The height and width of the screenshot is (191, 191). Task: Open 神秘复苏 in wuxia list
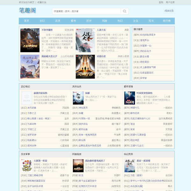click(83, 108)
